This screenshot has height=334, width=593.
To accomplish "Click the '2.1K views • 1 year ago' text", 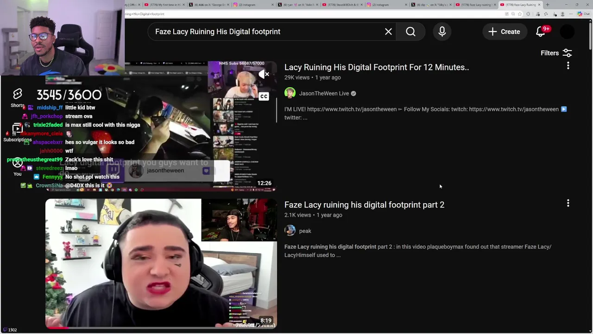I will point(313,215).
